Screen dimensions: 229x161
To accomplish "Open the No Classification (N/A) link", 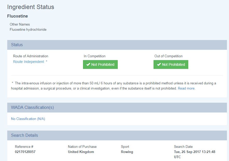I will click(x=28, y=119).
